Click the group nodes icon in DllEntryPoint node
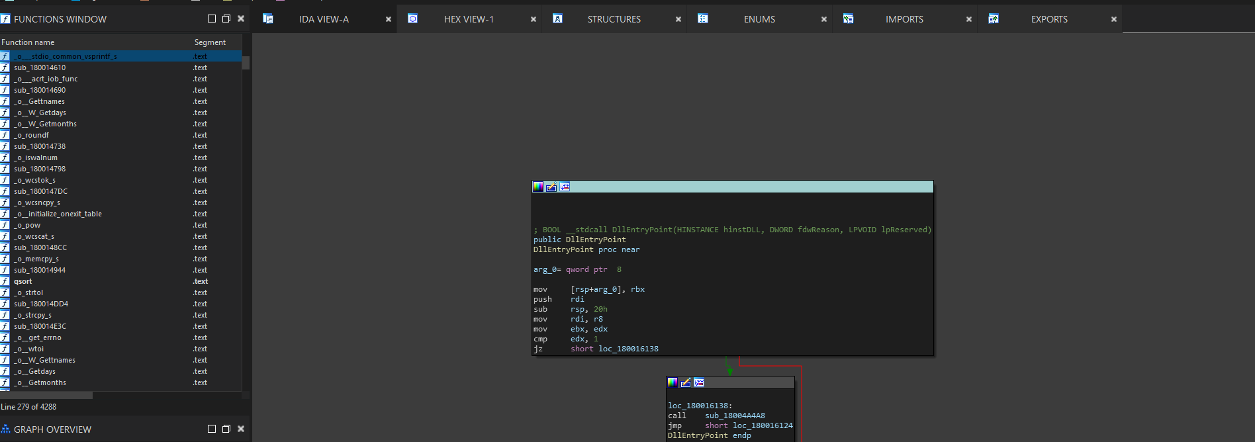 (565, 187)
